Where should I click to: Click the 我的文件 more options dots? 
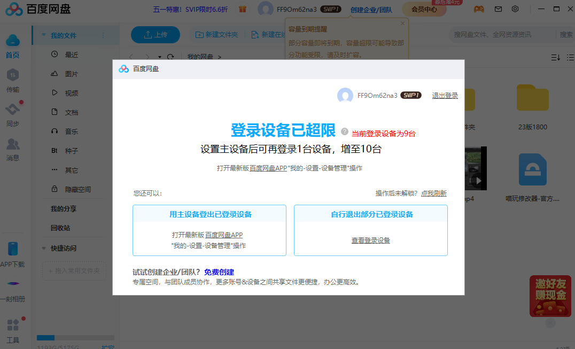click(x=104, y=35)
